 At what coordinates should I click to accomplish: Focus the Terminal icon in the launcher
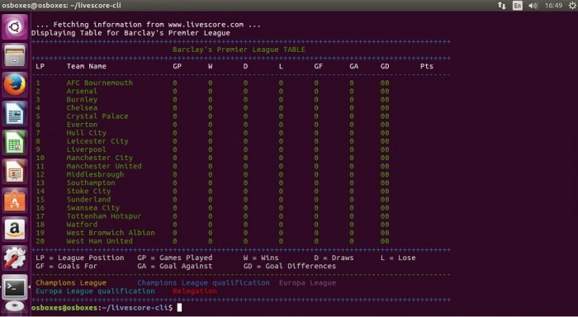click(x=15, y=286)
